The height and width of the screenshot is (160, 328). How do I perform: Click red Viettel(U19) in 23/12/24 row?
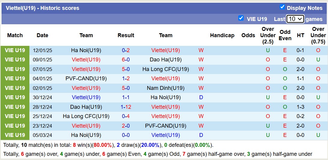click(x=86, y=126)
